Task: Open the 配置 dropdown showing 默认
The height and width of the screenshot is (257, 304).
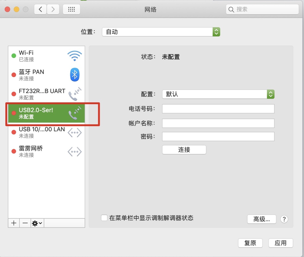Action: (x=218, y=94)
